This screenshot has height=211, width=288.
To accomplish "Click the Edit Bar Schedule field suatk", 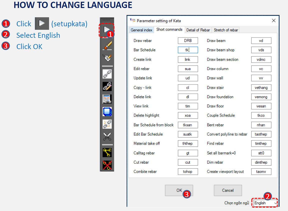I will click(x=188, y=134).
